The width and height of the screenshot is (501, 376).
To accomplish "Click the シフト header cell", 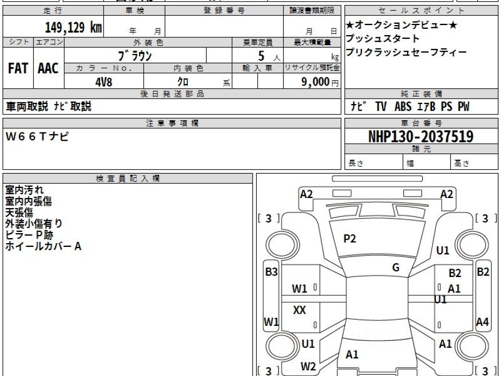I will (18, 42).
